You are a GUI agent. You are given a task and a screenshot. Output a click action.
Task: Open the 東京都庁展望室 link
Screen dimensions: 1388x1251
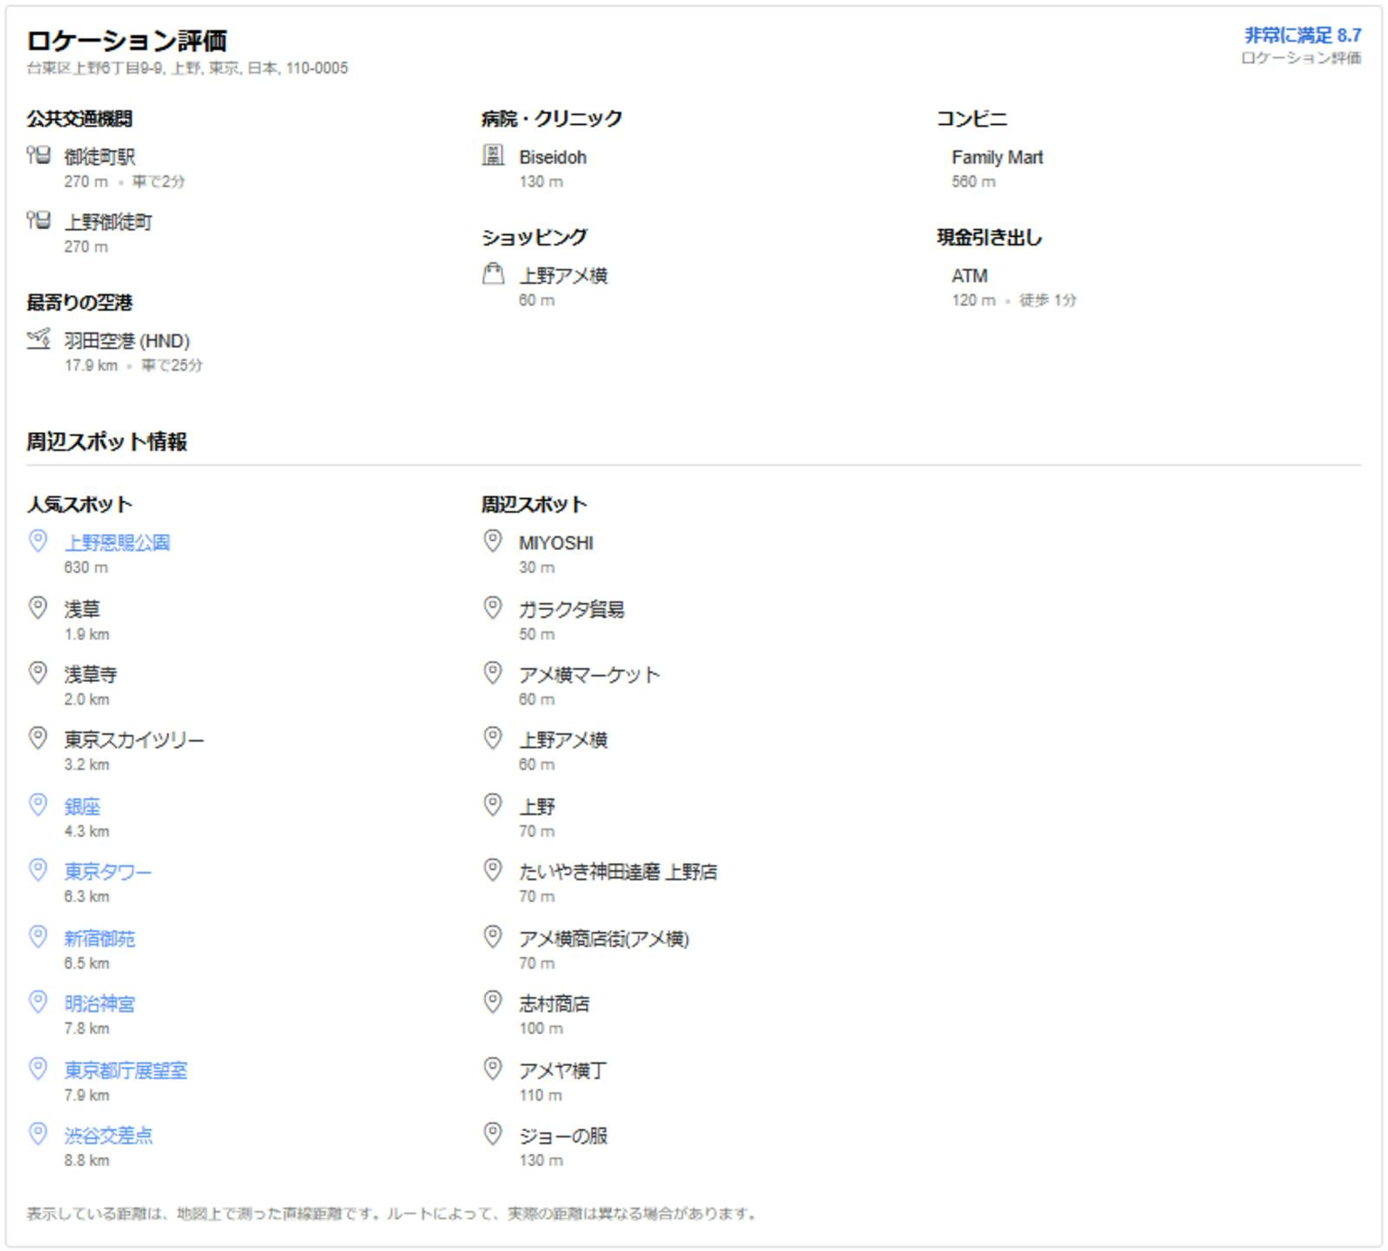coord(126,1071)
